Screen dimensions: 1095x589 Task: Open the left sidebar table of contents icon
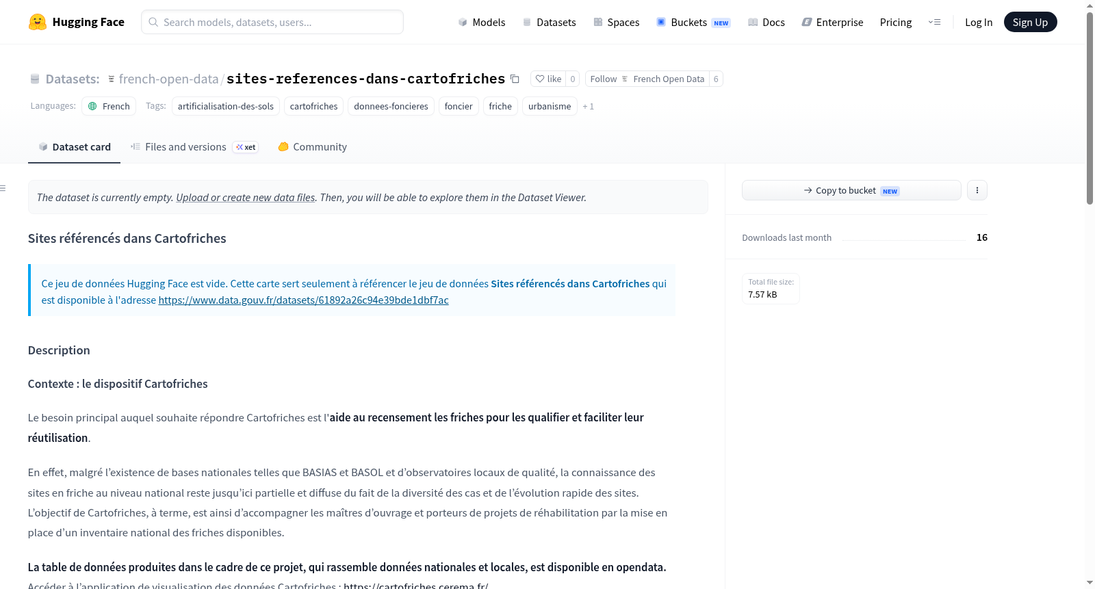(3, 188)
